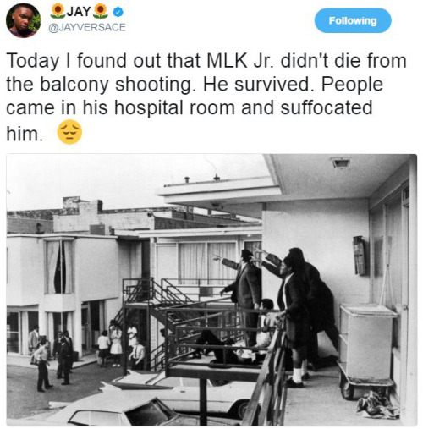Click the sunflower emoji before JAY
This screenshot has width=423, height=429.
[x=58, y=11]
